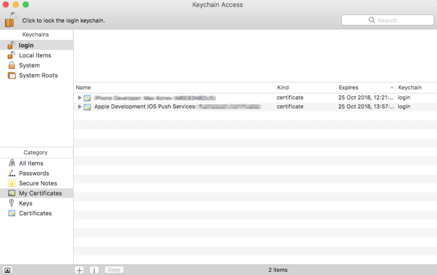This screenshot has width=437, height=275.
Task: Click the magnifying glass search icon
Action: pos(372,20)
